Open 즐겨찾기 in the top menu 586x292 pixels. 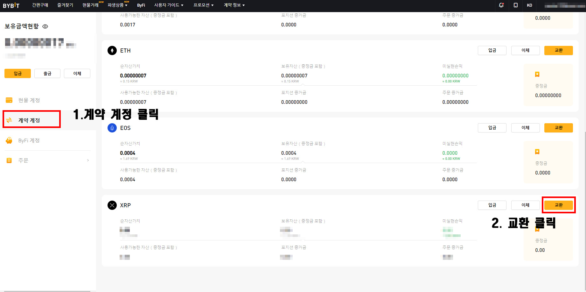[65, 5]
